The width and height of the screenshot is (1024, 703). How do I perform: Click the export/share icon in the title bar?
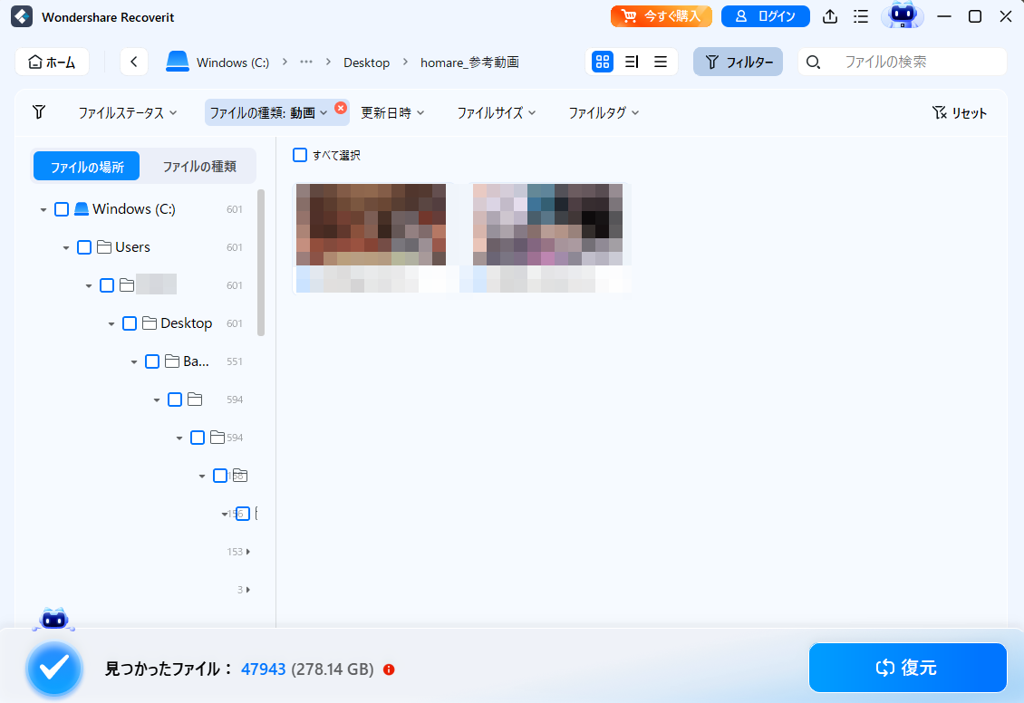coord(829,15)
